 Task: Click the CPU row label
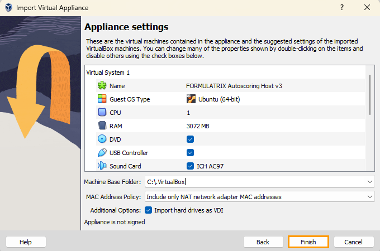[x=115, y=113]
